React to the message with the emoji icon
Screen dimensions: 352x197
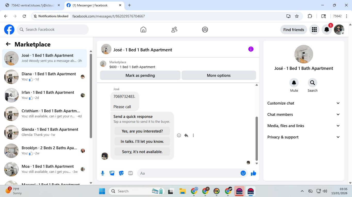[x=179, y=135]
